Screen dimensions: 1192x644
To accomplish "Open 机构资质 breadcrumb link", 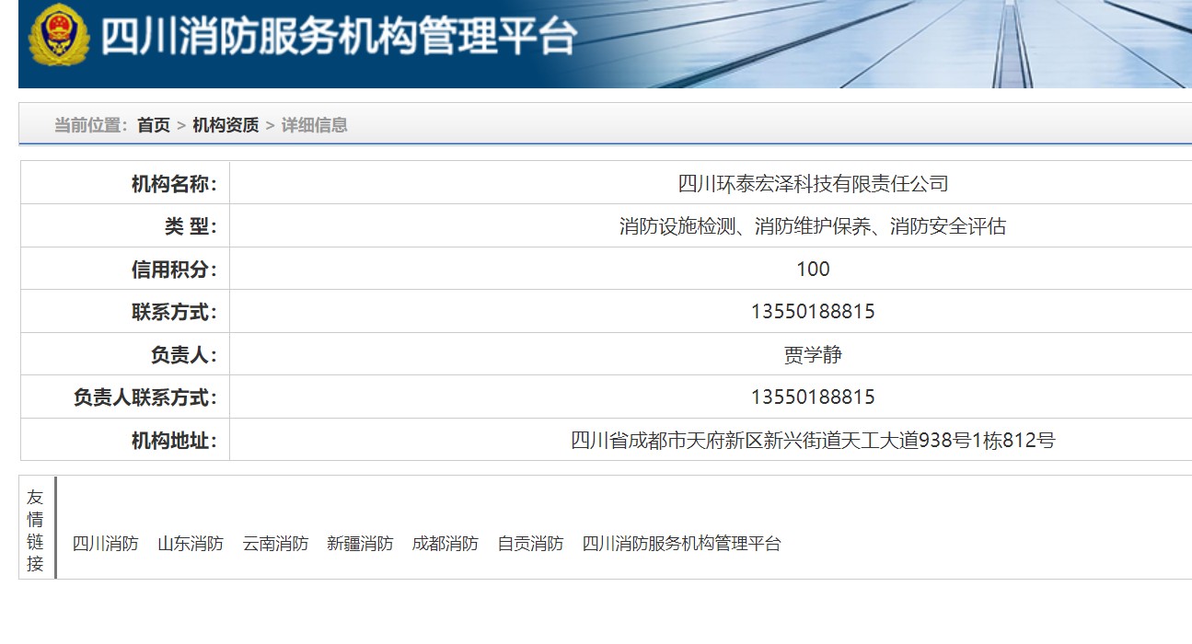I will coord(226,125).
